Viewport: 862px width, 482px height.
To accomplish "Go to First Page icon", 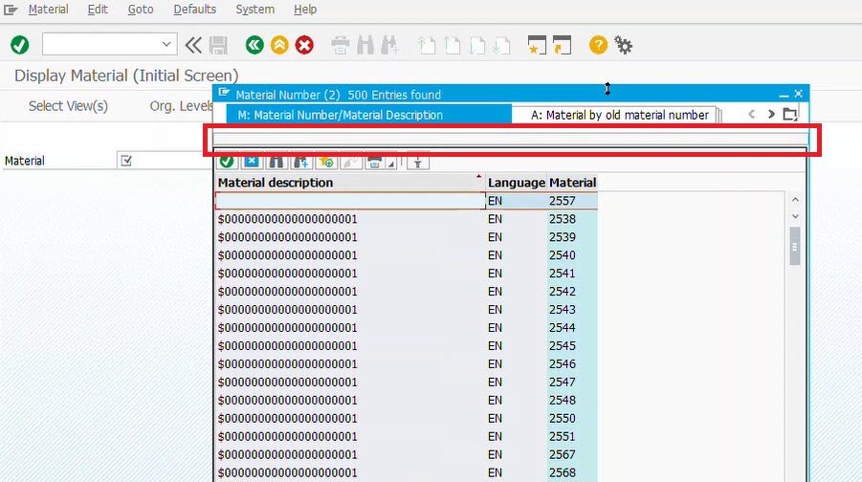I will (x=427, y=45).
